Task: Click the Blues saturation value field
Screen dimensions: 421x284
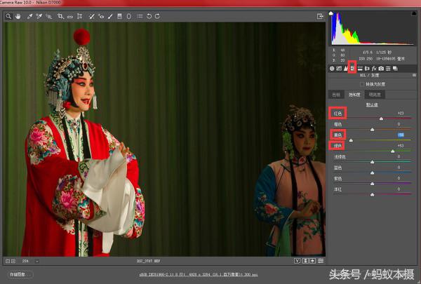Action: point(401,168)
